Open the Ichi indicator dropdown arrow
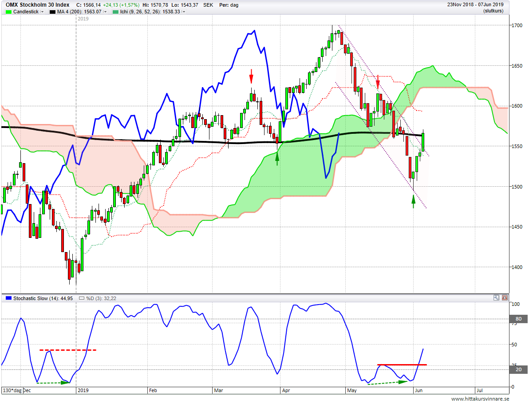 pos(183,12)
